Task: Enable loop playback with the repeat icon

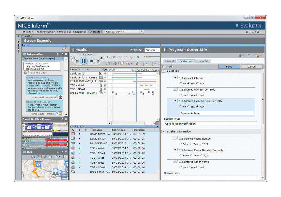Action: (138, 57)
